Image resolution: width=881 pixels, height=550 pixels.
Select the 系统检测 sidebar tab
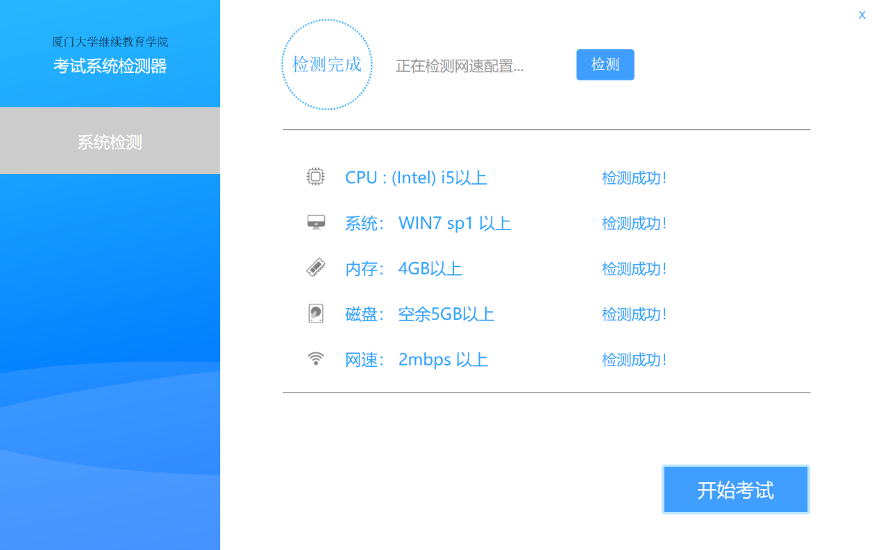point(110,141)
